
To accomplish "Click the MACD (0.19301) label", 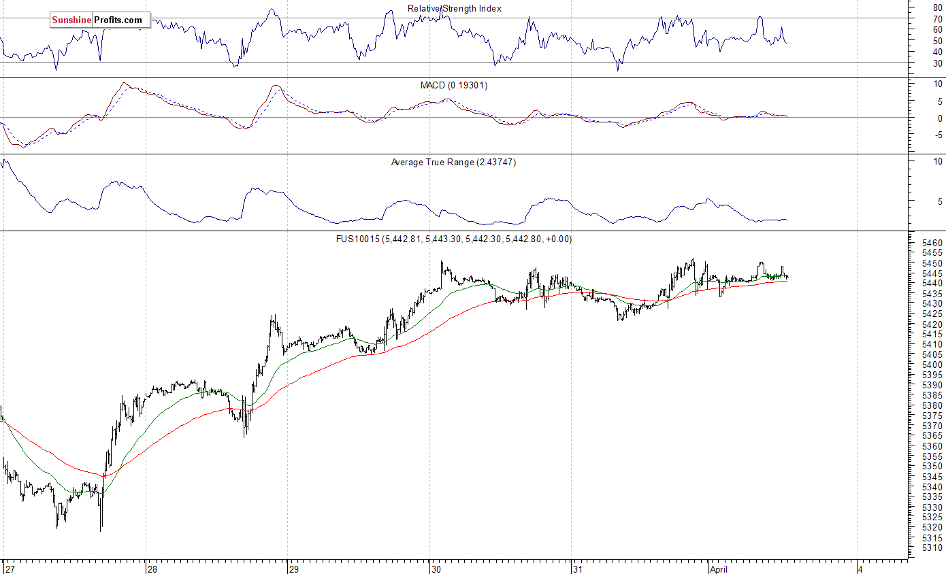I will 454,86.
